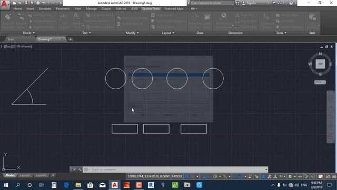This screenshot has height=190, width=337.
Task: Switch to the Home ribbon tab
Action: [17, 8]
